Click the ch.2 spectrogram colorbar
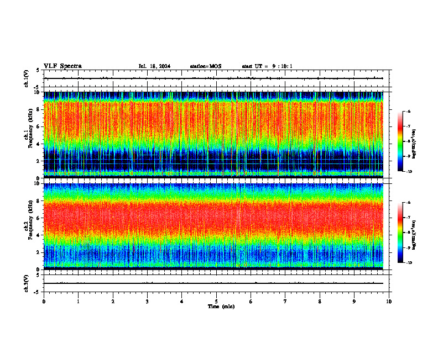 click(x=400, y=233)
